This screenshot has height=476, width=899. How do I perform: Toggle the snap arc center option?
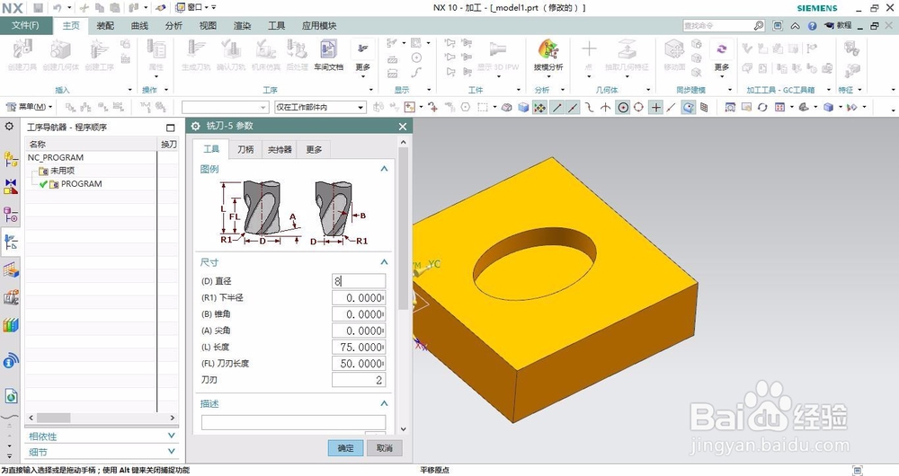(623, 107)
